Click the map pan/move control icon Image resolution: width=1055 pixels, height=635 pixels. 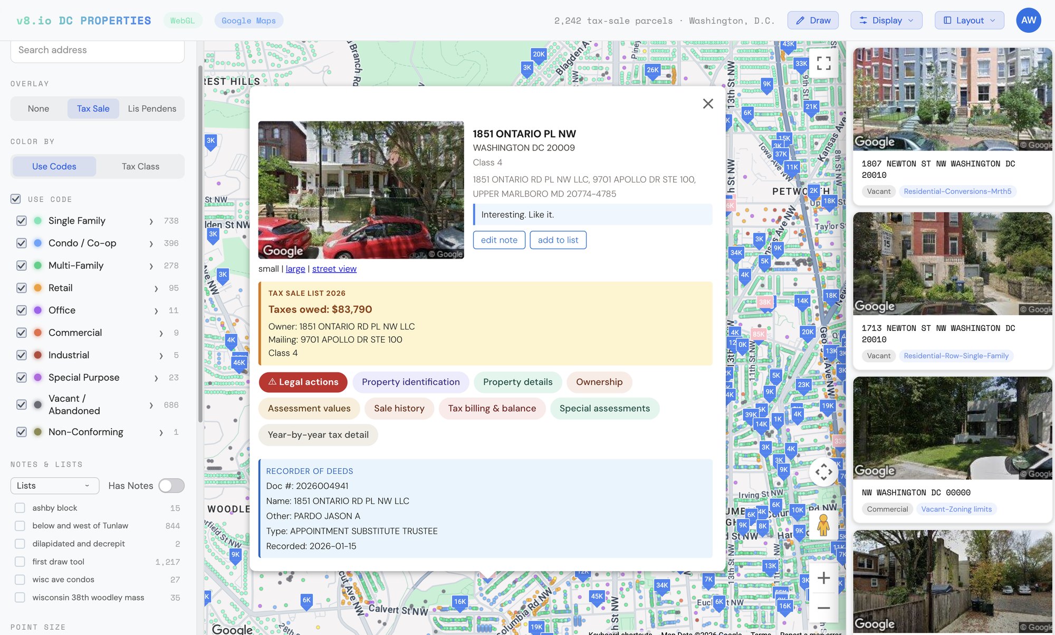tap(823, 472)
